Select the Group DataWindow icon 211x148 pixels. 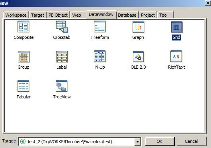click(23, 56)
